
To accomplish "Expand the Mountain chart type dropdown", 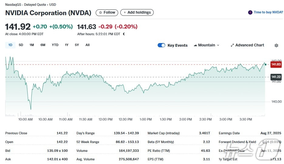I will 206,45.
